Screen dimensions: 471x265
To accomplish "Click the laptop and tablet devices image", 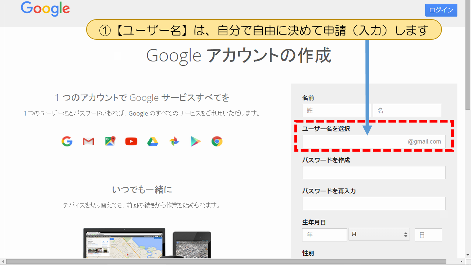I will 147,243.
